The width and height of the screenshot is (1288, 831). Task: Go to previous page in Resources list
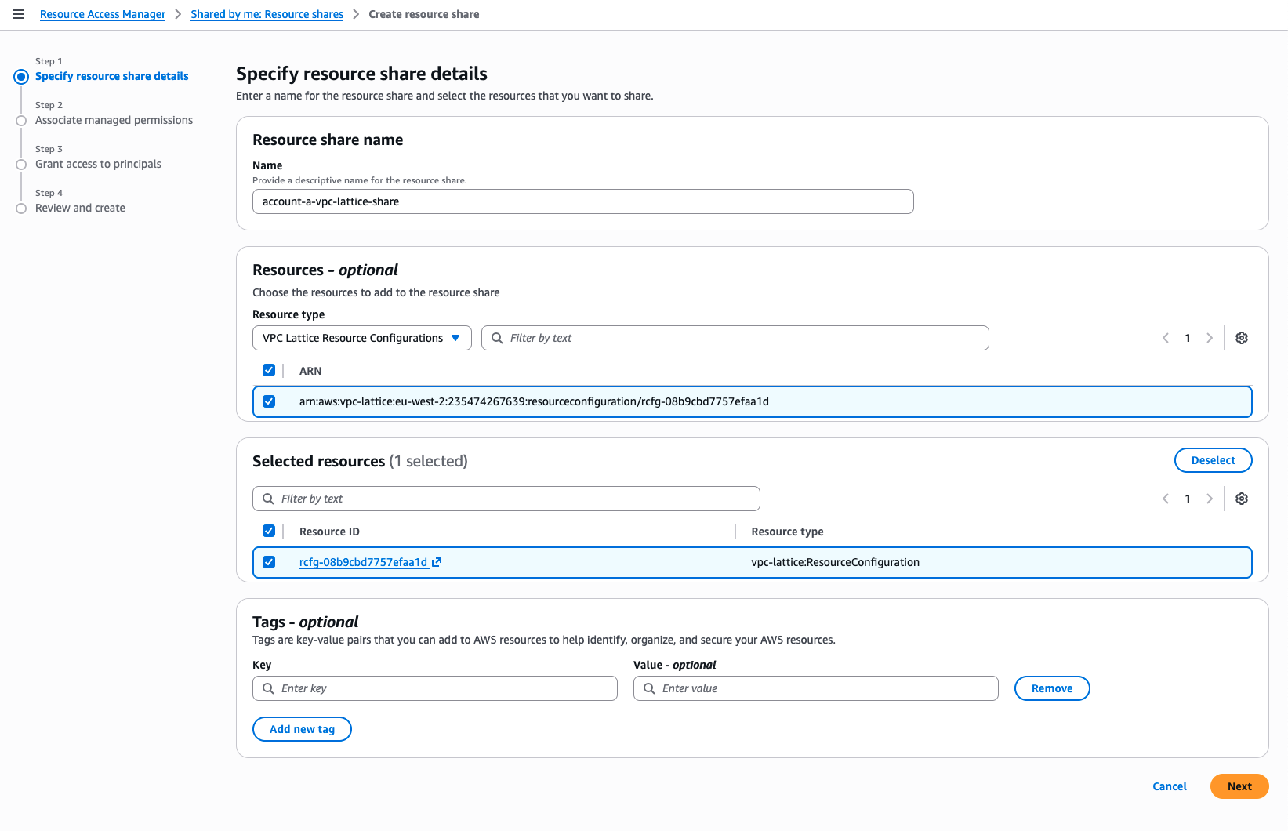1166,338
